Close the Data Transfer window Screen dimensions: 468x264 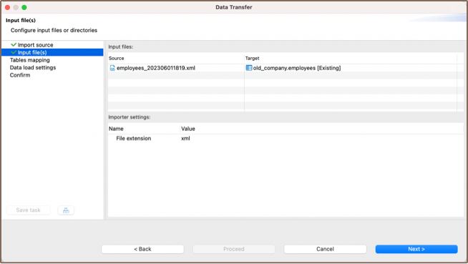coord(7,7)
